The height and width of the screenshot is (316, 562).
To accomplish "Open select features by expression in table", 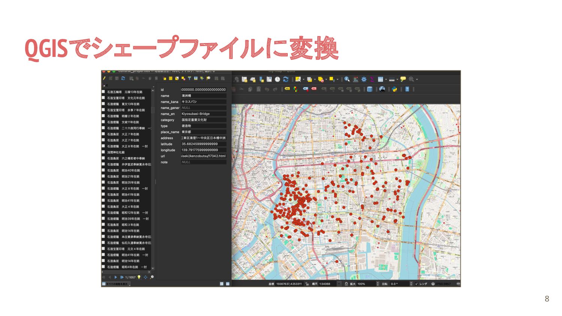I will (165, 79).
